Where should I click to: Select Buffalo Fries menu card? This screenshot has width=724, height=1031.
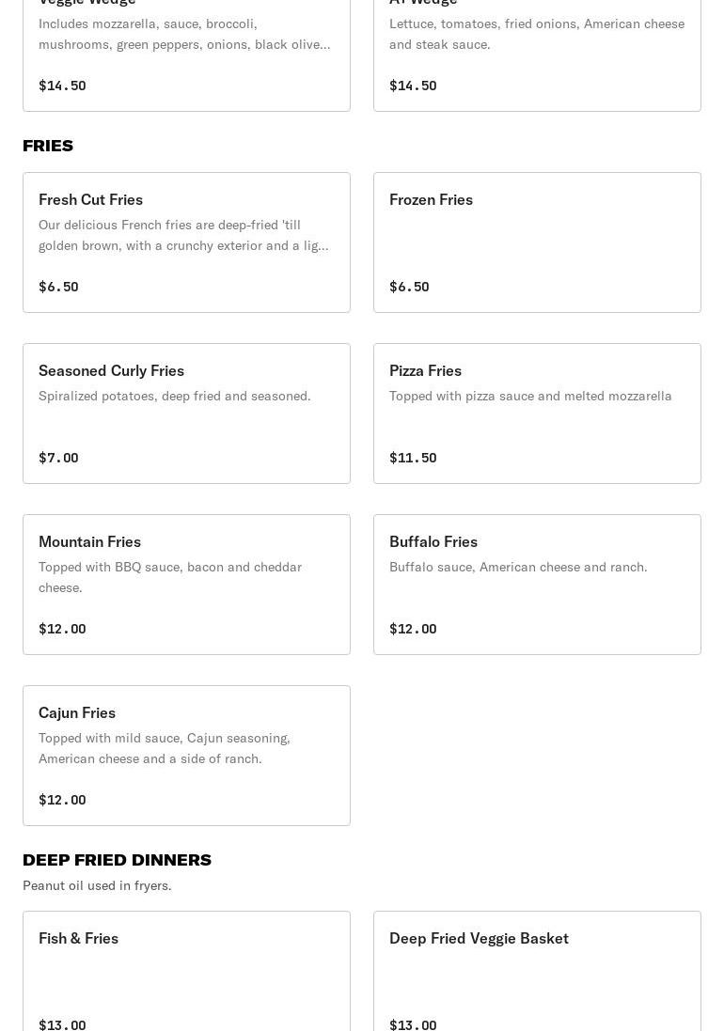click(537, 584)
